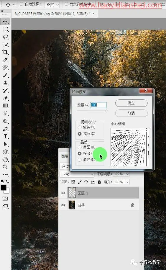This screenshot has width=166, height=270.
Task: Select the Horizontal Type tool
Action: point(5,136)
